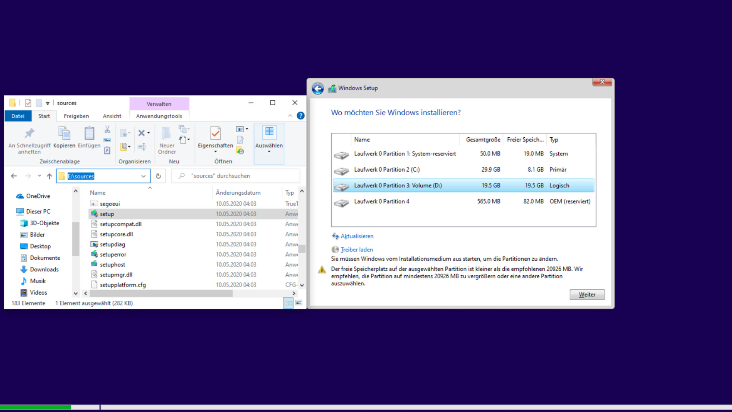Click the red X delete icon
This screenshot has width=732, height=412.
click(142, 133)
